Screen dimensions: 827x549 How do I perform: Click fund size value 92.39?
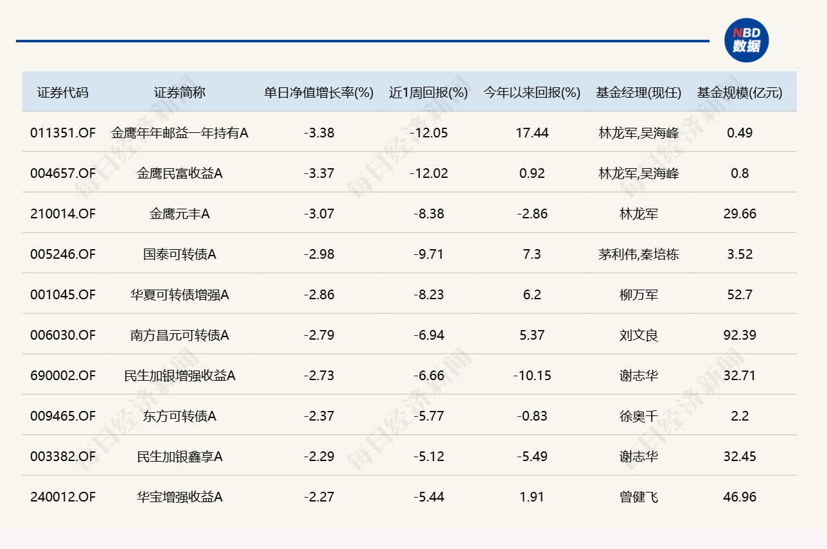coord(740,335)
